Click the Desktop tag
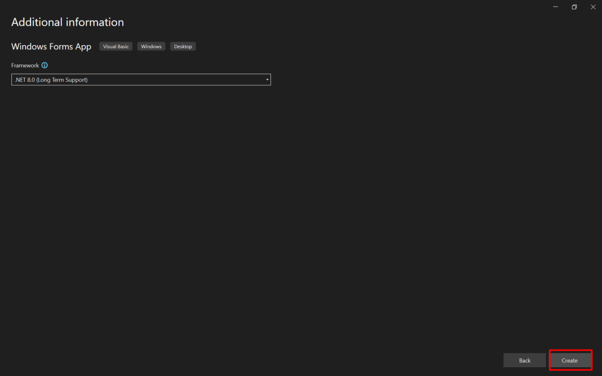 (x=183, y=46)
